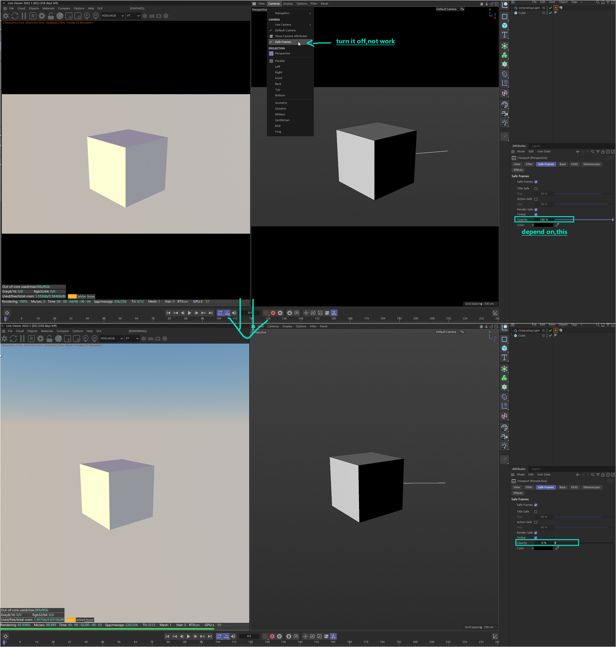
Task: Uncheck Tinted checkbox above the 0% Opacity field
Action: point(535,538)
